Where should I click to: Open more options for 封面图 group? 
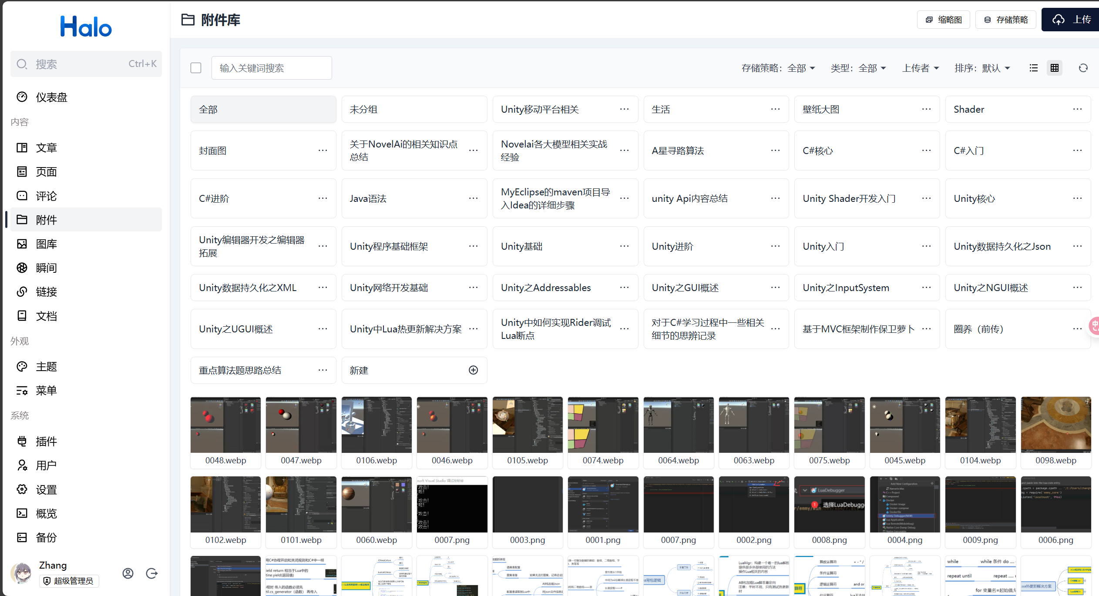click(323, 151)
